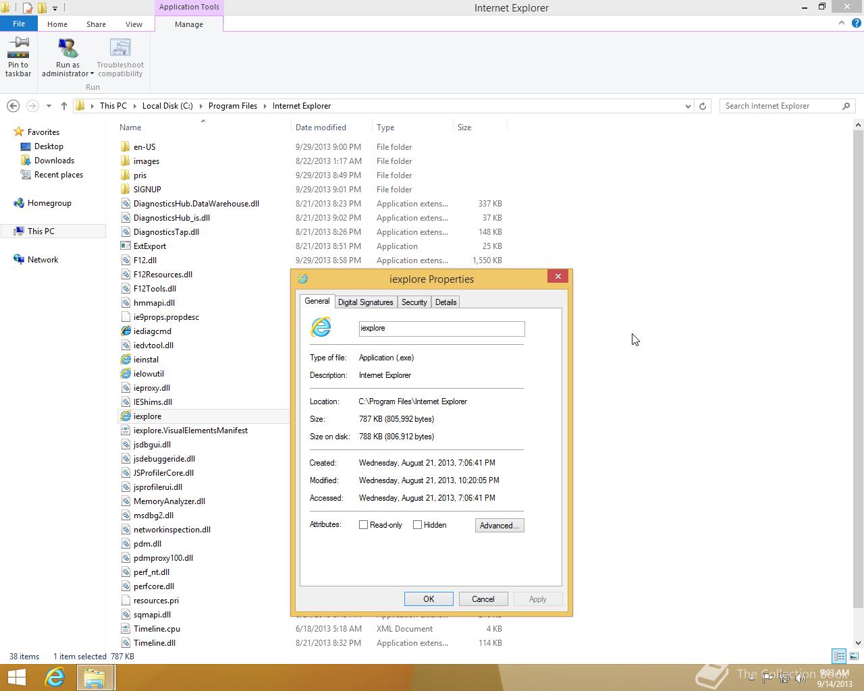The image size is (864, 691).
Task: Open the help question mark icon
Action: (x=856, y=23)
